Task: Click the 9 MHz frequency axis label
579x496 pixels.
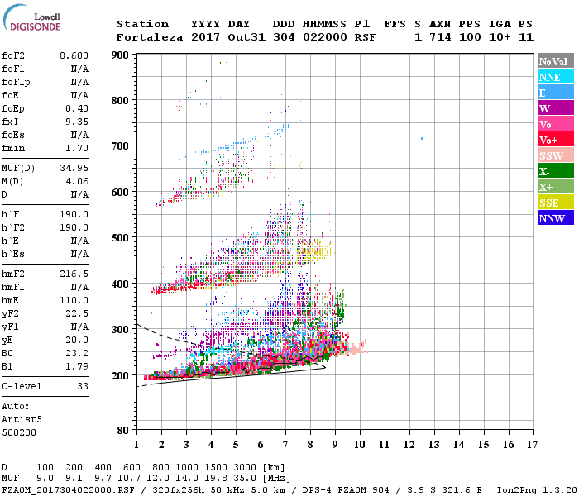Action: click(x=335, y=445)
